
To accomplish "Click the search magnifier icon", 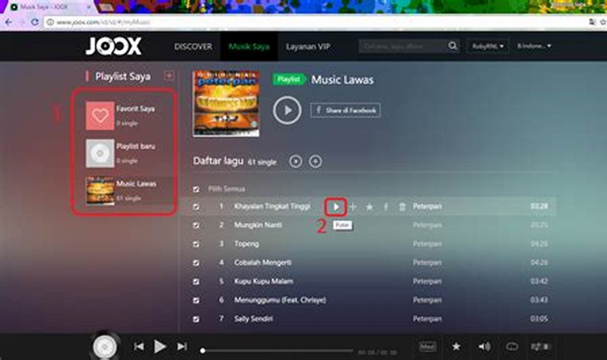I will [x=453, y=46].
